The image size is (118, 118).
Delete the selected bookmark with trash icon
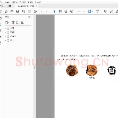click(x=13, y=23)
